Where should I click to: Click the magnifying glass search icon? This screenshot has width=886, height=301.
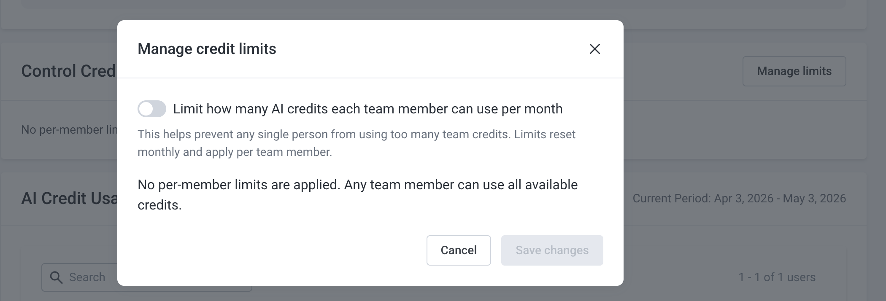point(56,277)
